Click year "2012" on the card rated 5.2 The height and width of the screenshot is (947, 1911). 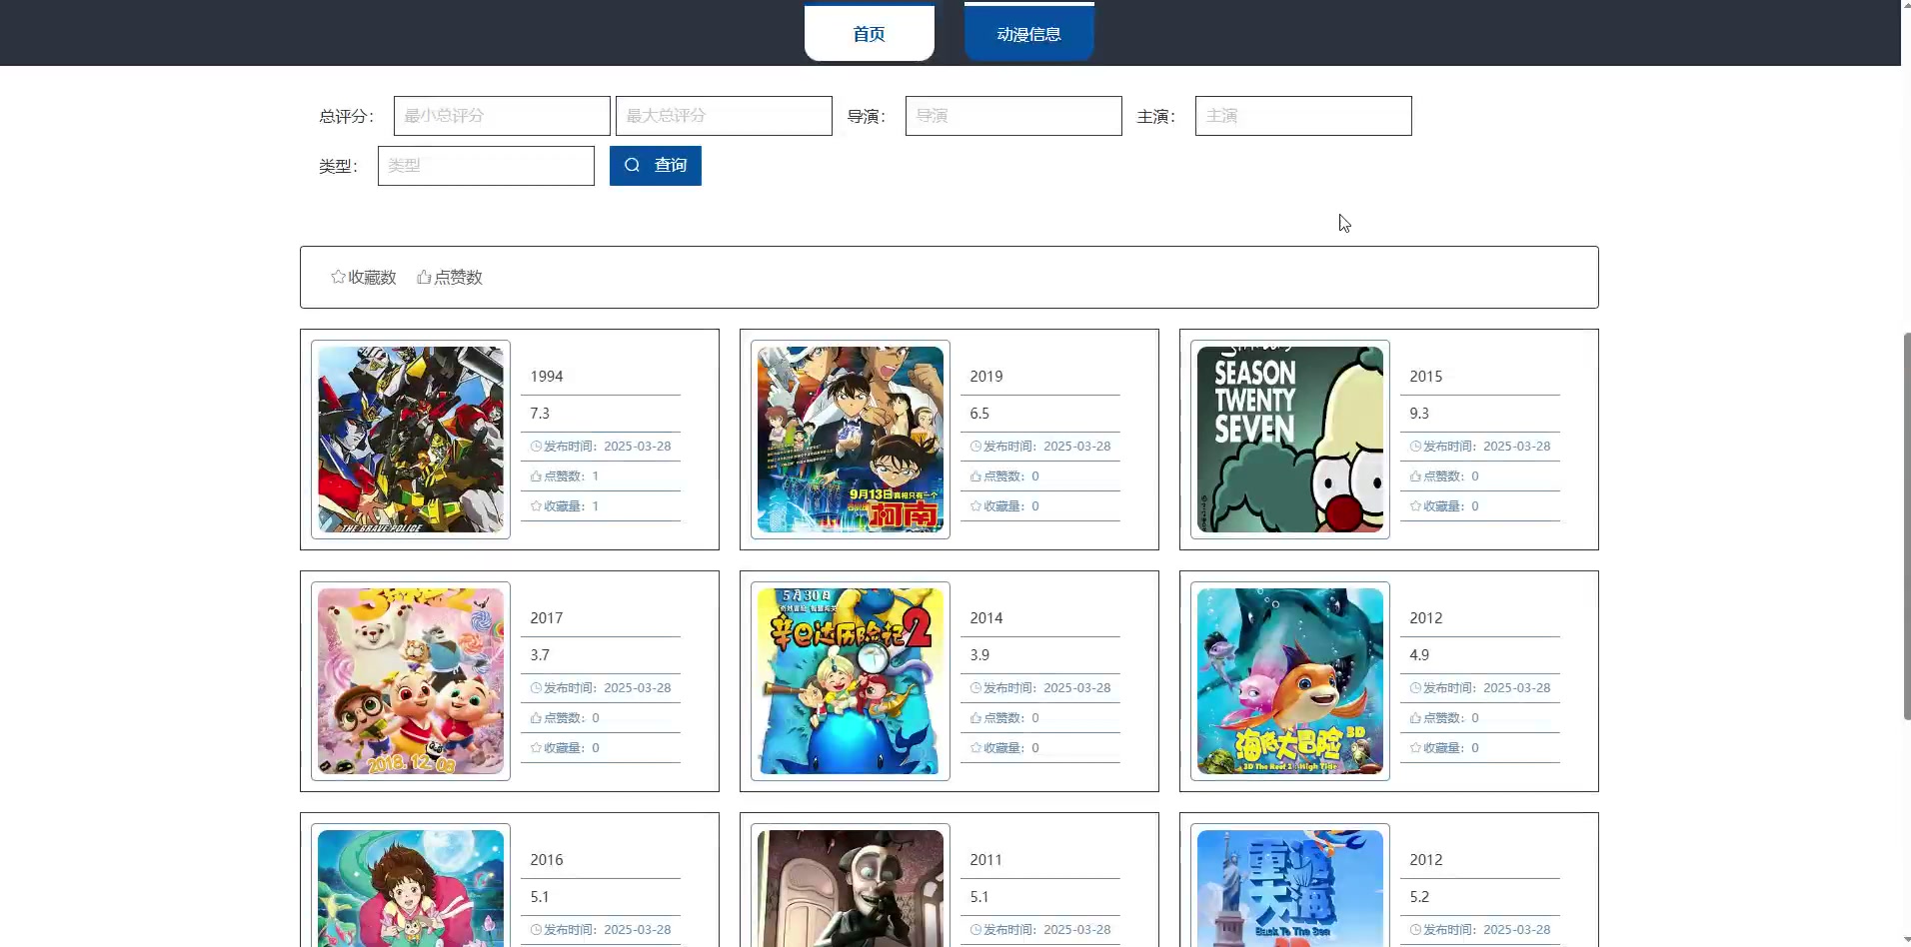click(x=1426, y=860)
